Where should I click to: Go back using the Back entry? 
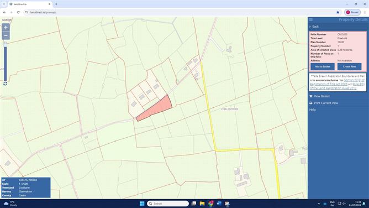315,27
